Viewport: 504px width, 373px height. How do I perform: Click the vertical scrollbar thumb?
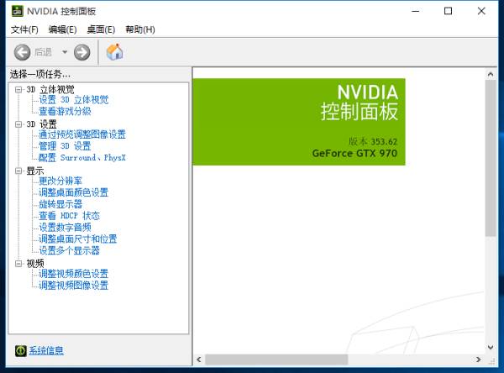[x=491, y=158]
